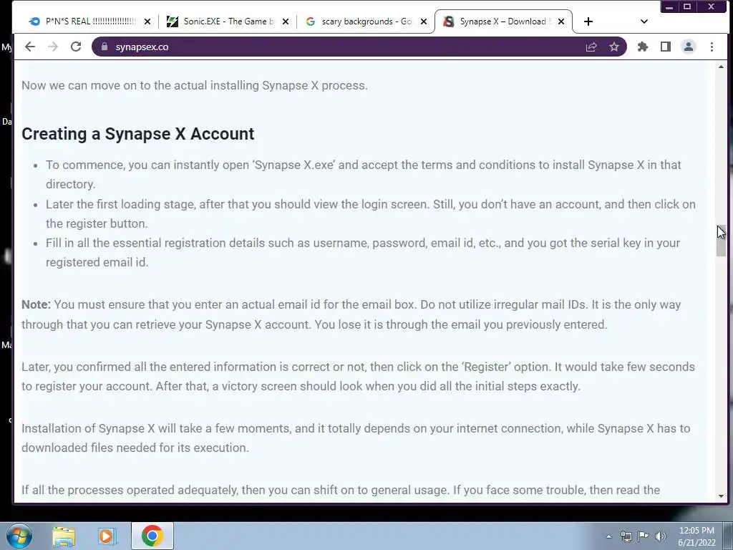
Task: Open a new tab with the plus button
Action: tap(588, 21)
